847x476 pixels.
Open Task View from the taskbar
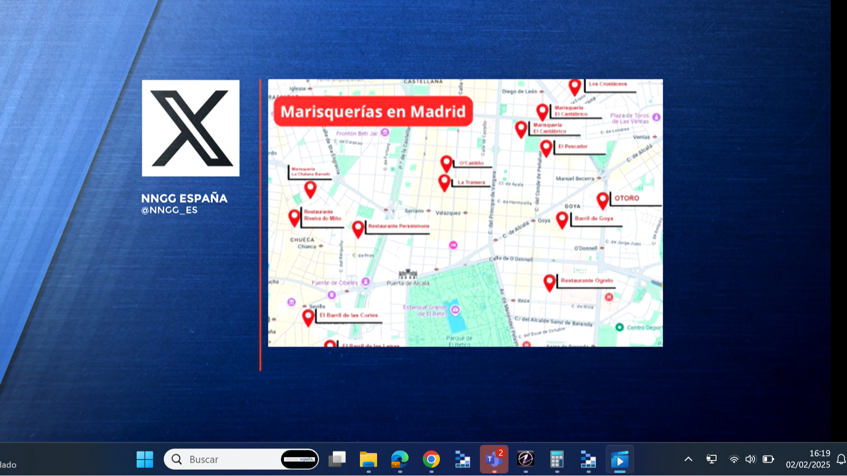[337, 459]
